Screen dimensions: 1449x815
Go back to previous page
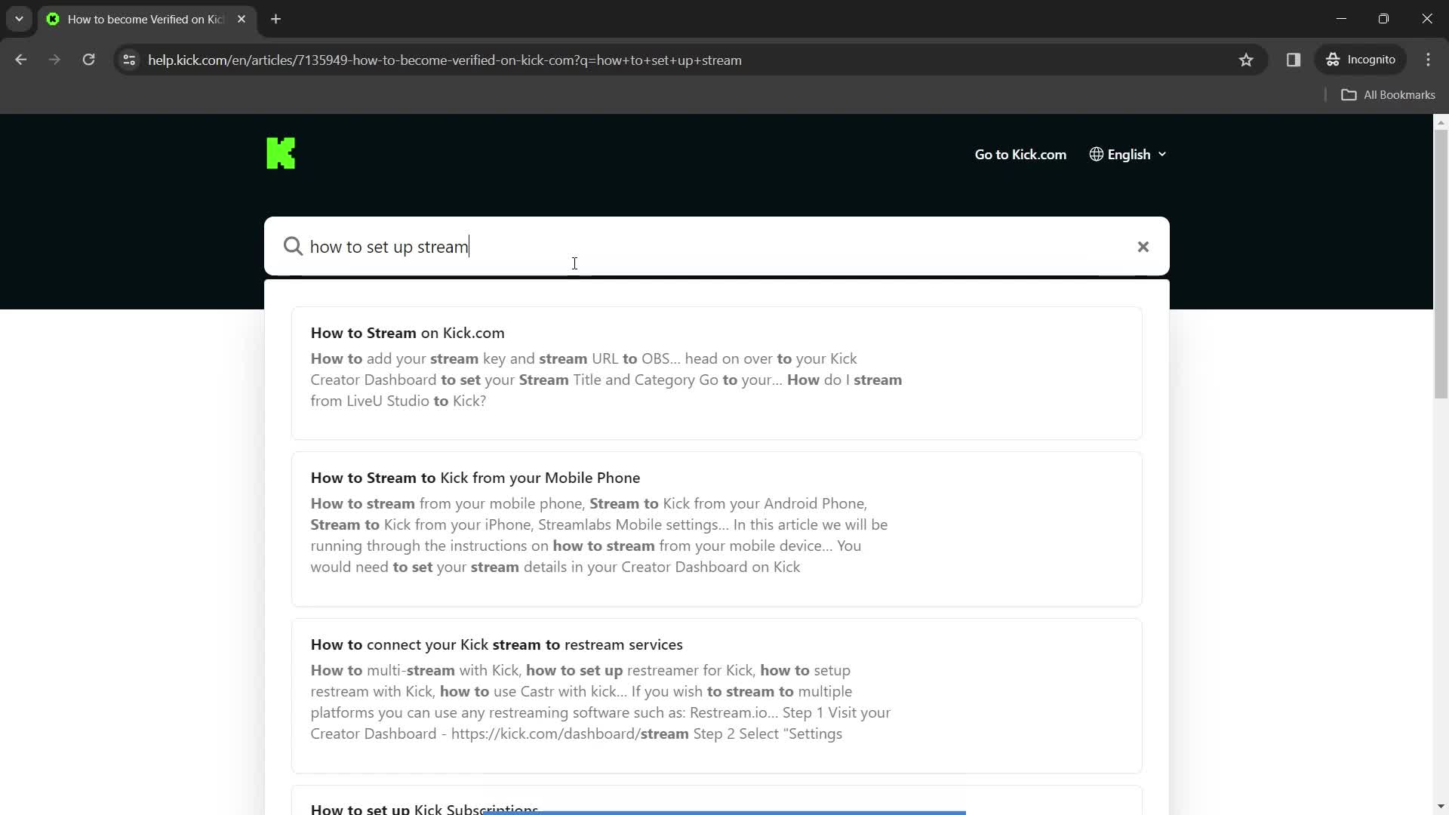[x=20, y=60]
